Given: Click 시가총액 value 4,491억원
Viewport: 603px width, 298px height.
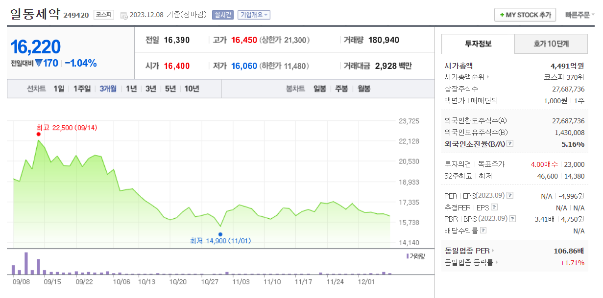Looking at the screenshot, I should coord(567,66).
